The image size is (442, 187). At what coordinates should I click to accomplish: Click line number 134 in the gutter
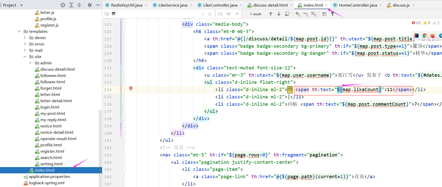point(108,90)
